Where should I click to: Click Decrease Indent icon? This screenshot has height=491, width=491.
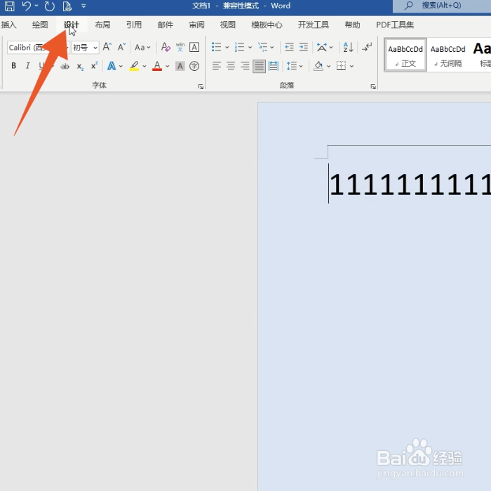tap(289, 47)
